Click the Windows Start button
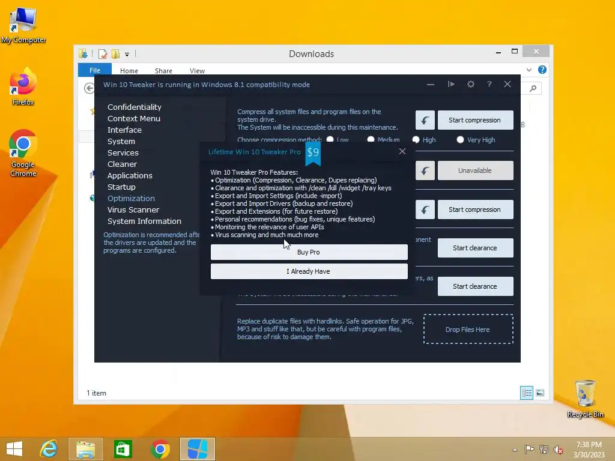The width and height of the screenshot is (615, 461). [x=14, y=449]
